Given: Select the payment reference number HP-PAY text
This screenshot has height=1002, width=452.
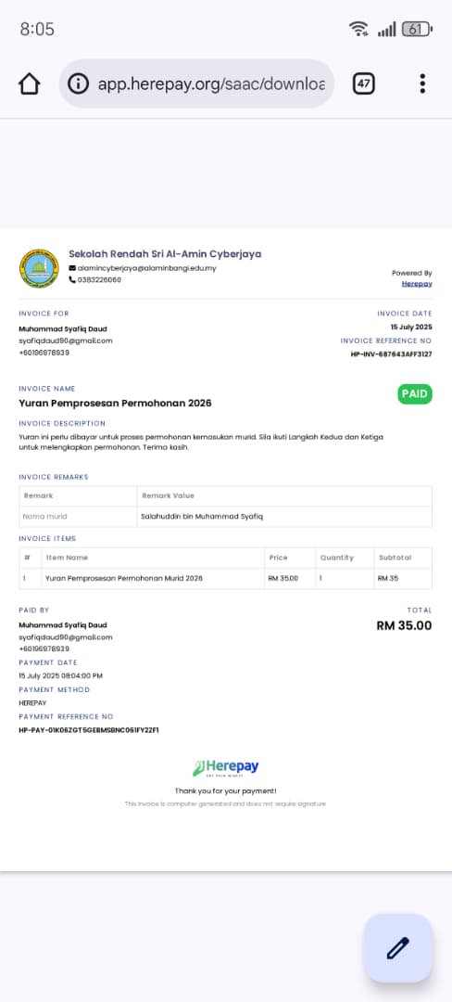Looking at the screenshot, I should pyautogui.click(x=89, y=730).
